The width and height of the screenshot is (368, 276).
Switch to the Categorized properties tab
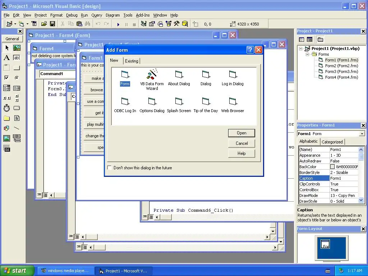(332, 142)
